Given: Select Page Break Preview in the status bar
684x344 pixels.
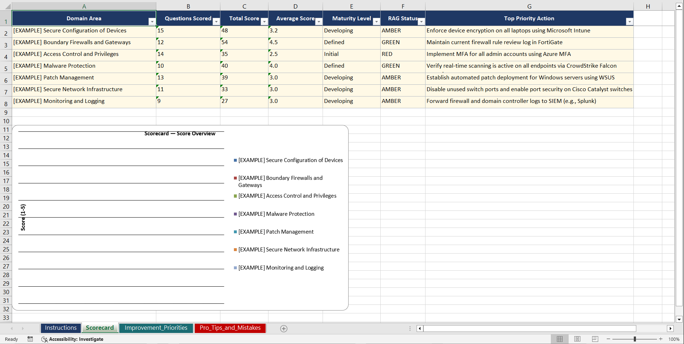Looking at the screenshot, I should [595, 339].
